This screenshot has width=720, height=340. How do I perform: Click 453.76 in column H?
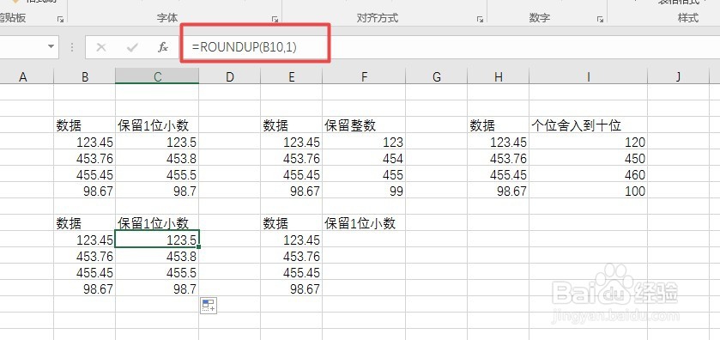click(x=499, y=158)
